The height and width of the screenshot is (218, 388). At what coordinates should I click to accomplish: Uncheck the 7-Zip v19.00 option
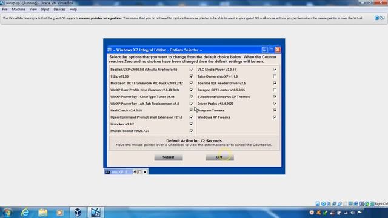(191, 76)
